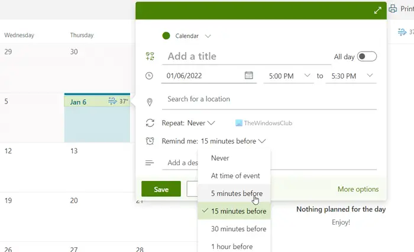The height and width of the screenshot is (252, 414).
Task: Click the 37° temperature on Jan 6
Action: click(124, 101)
